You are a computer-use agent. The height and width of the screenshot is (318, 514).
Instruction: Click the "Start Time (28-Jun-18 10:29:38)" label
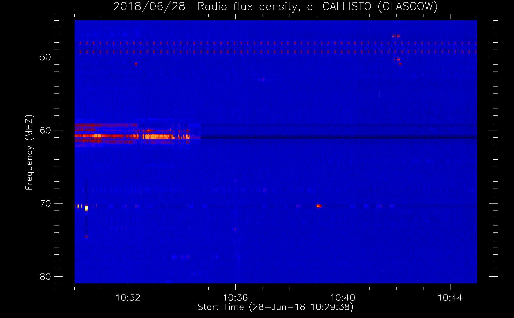pos(275,307)
